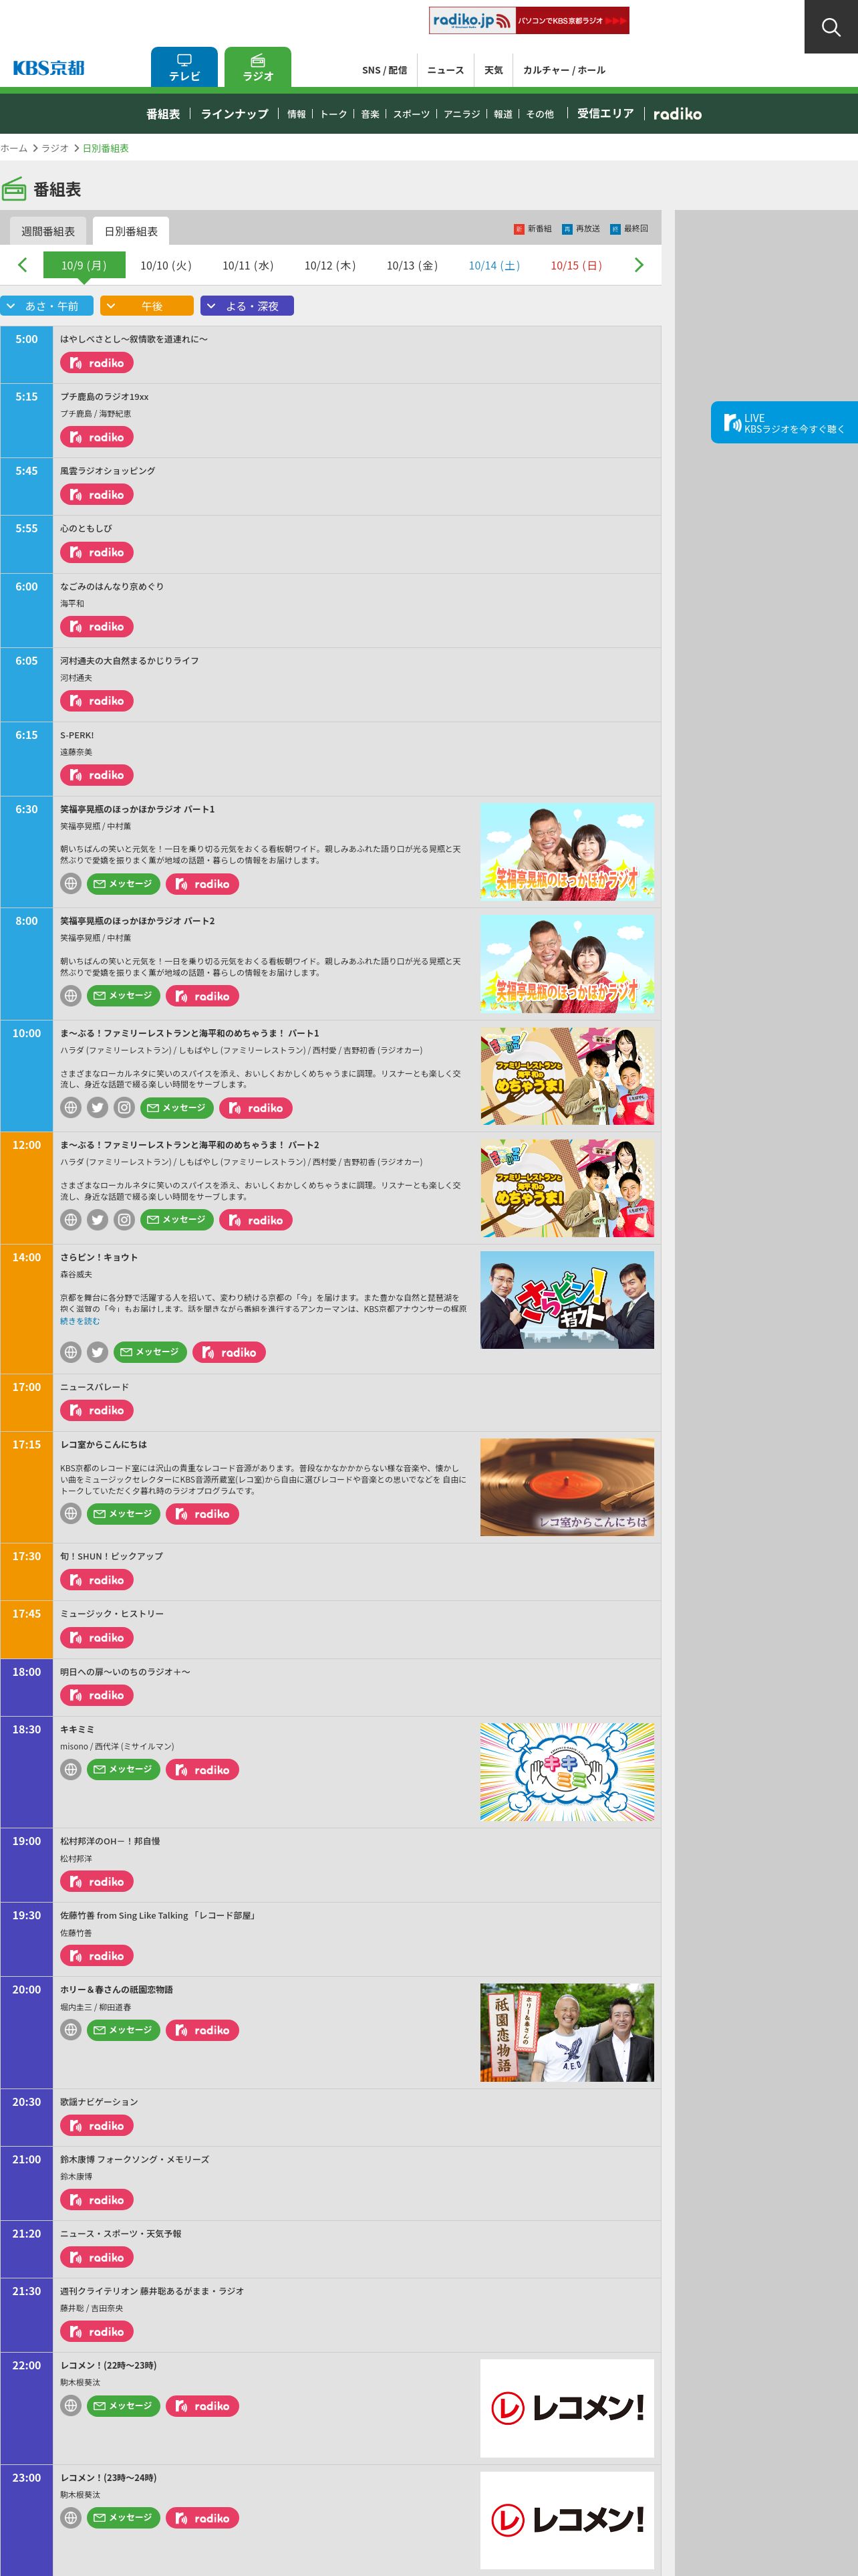858x2576 pixels.
Task: Go to next week arrow
Action: 639,265
